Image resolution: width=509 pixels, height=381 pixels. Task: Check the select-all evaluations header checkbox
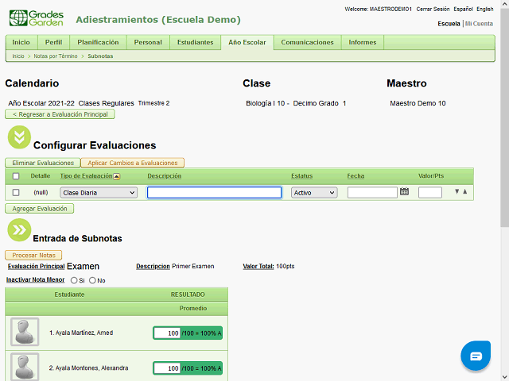[x=16, y=176]
